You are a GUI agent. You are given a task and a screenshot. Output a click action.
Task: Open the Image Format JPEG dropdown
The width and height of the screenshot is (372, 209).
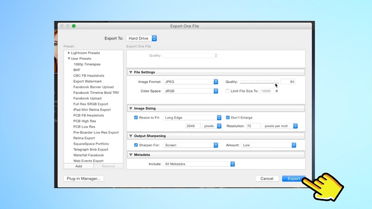pyautogui.click(x=191, y=82)
